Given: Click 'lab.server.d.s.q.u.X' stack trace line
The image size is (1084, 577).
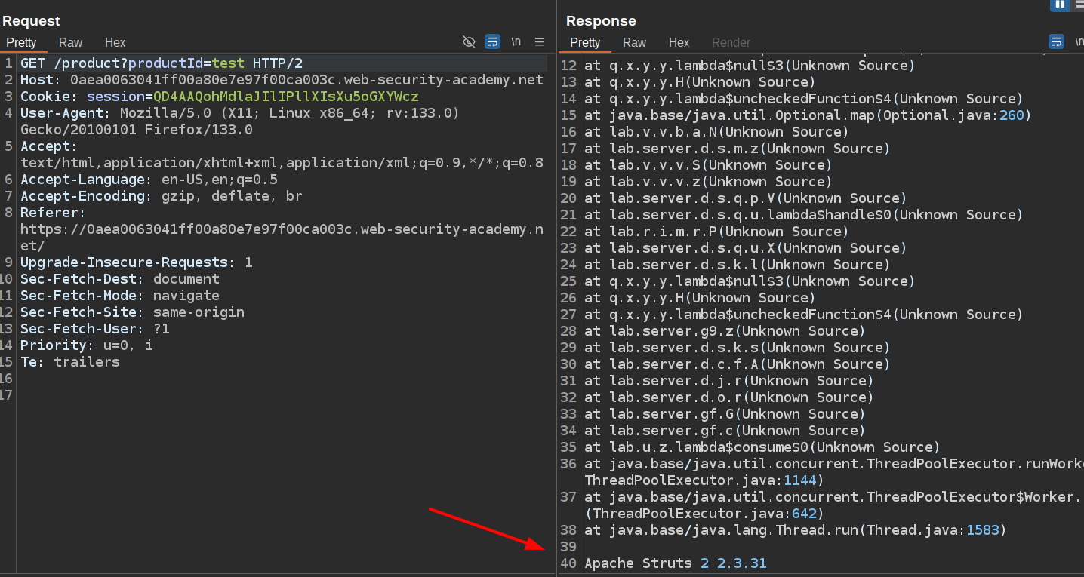Looking at the screenshot, I should (746, 248).
